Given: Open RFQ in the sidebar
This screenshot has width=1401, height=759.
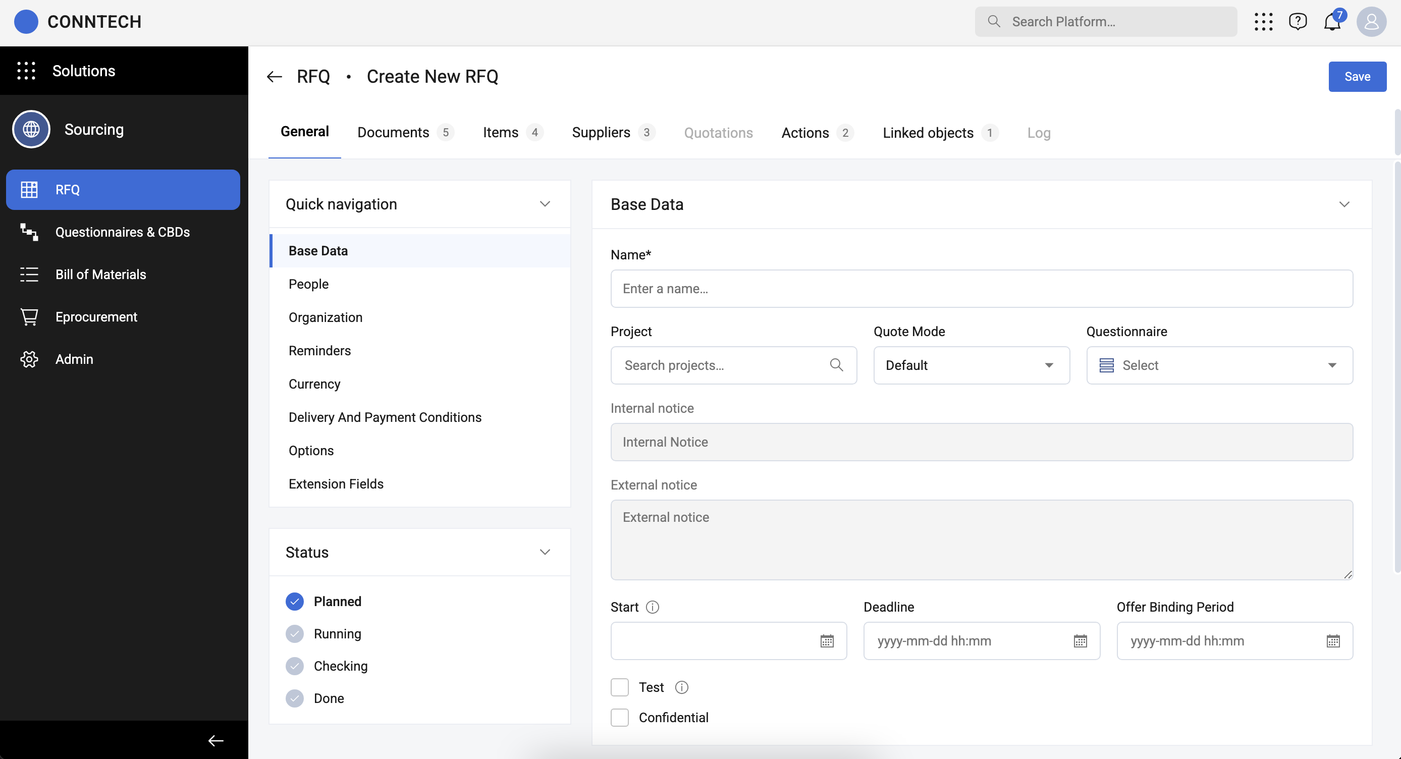Looking at the screenshot, I should [x=123, y=190].
